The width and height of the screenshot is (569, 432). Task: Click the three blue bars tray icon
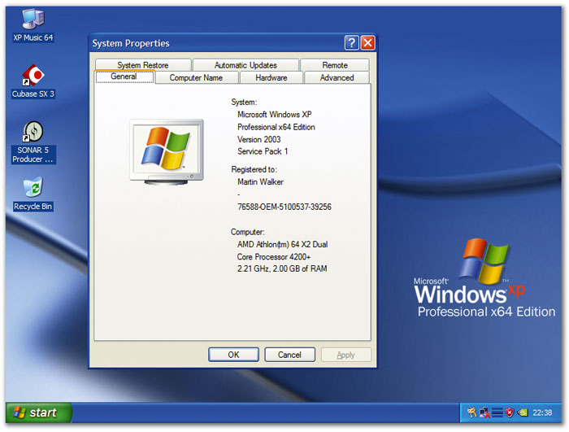point(497,412)
